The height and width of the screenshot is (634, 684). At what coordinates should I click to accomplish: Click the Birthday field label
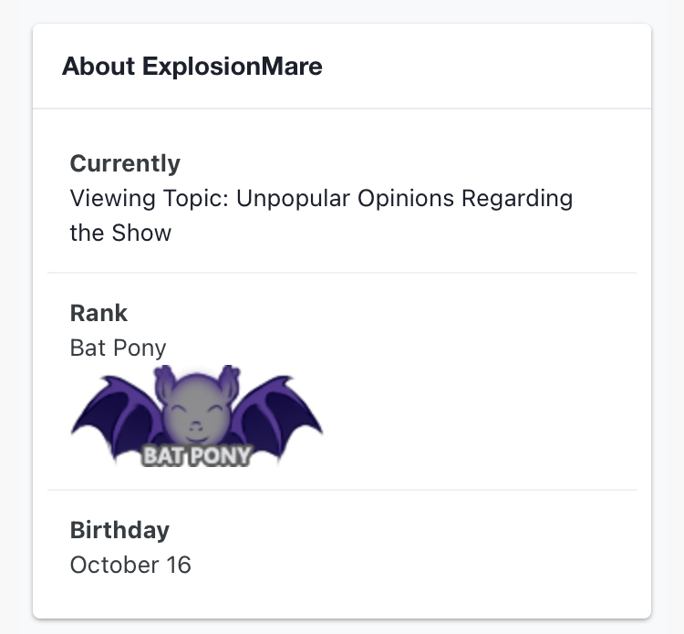120,530
